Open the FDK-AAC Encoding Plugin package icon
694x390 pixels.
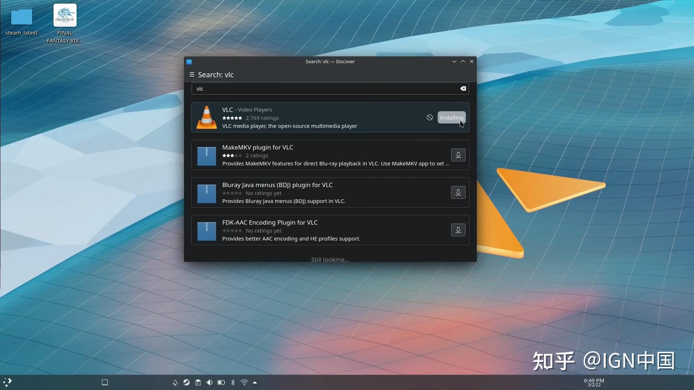click(x=207, y=231)
